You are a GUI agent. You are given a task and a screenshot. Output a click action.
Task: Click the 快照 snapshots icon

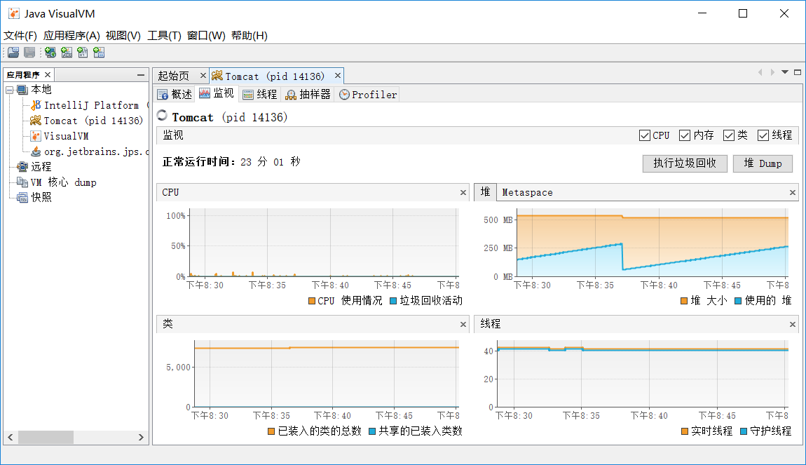[22, 197]
